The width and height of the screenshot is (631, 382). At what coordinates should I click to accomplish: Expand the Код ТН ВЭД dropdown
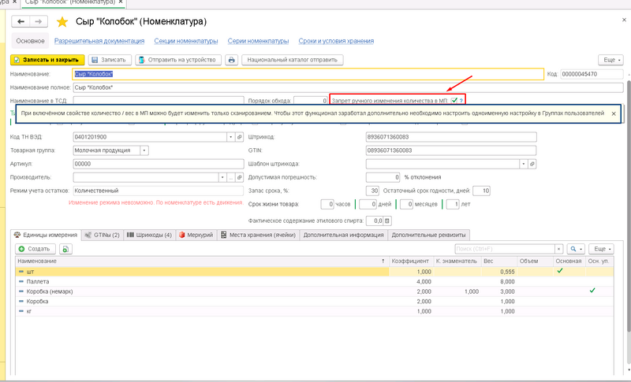[230, 137]
